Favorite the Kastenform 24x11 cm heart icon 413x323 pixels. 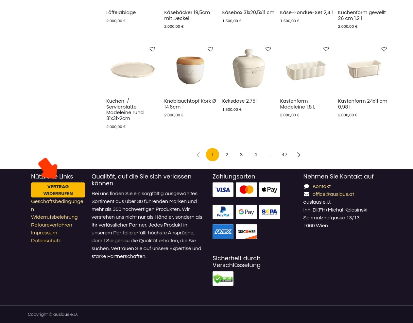tap(384, 49)
